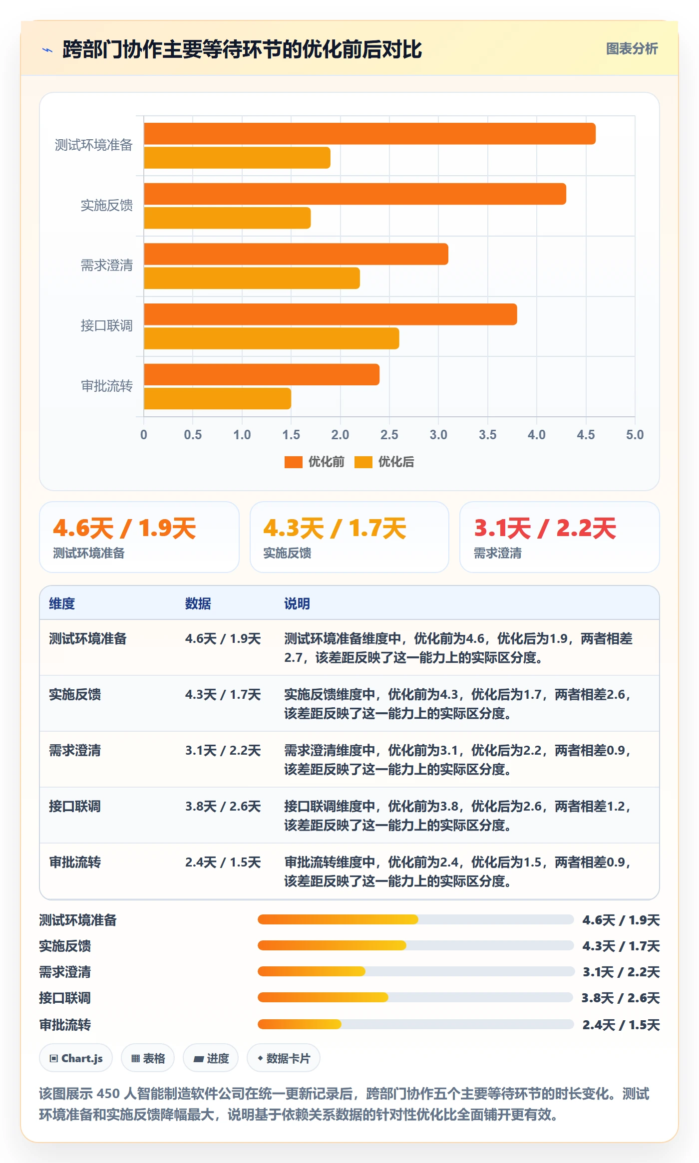Open the 4.3天 / 1.7天 实施反馈 card
The height and width of the screenshot is (1163, 699).
349,537
